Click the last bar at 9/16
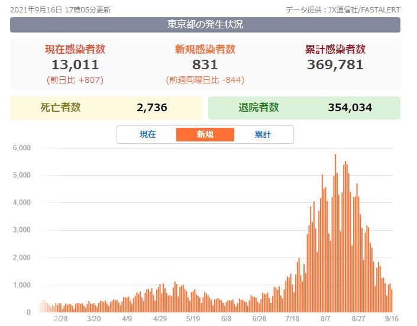The width and height of the screenshot is (417, 326). (392, 301)
